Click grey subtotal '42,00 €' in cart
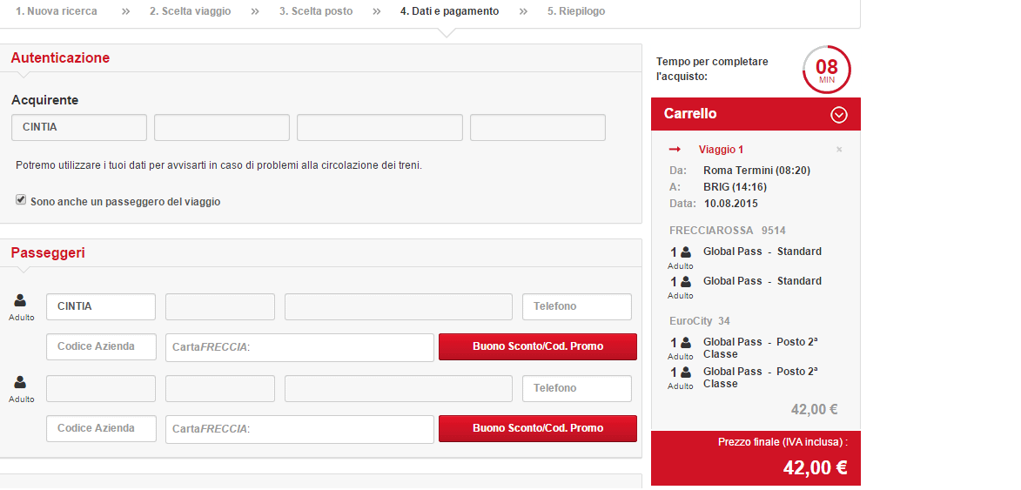The image size is (1021, 490). click(x=814, y=409)
